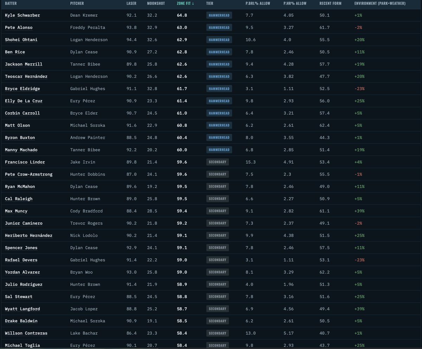Open Corbin Carroll batter link

point(22,113)
